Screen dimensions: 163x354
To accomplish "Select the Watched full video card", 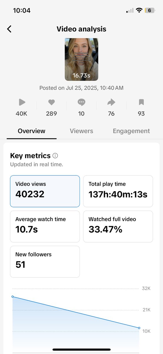I will [x=118, y=227].
